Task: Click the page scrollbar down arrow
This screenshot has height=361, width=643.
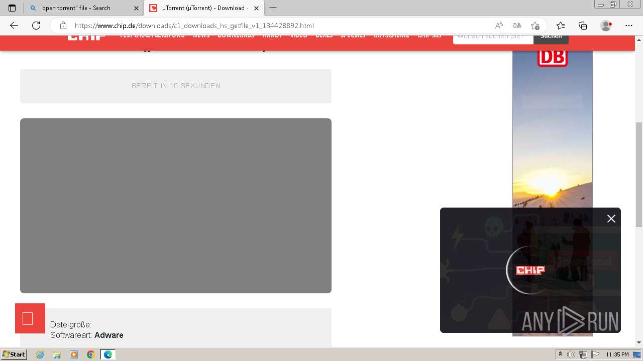Action: click(639, 342)
